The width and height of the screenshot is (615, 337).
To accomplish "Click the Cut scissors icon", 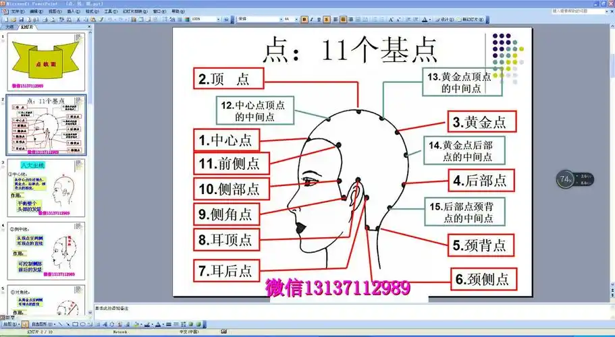I will [x=78, y=19].
